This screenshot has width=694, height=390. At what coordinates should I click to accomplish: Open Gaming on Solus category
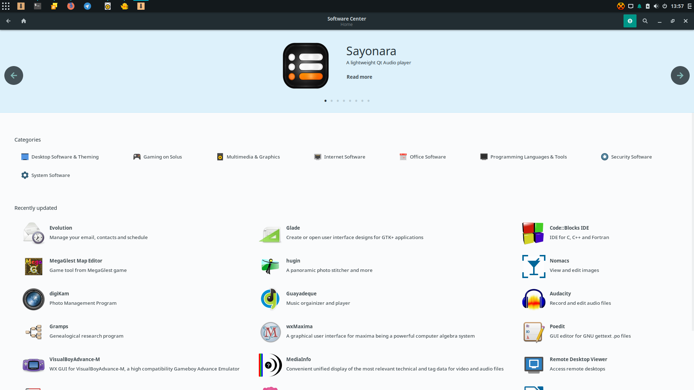click(158, 157)
